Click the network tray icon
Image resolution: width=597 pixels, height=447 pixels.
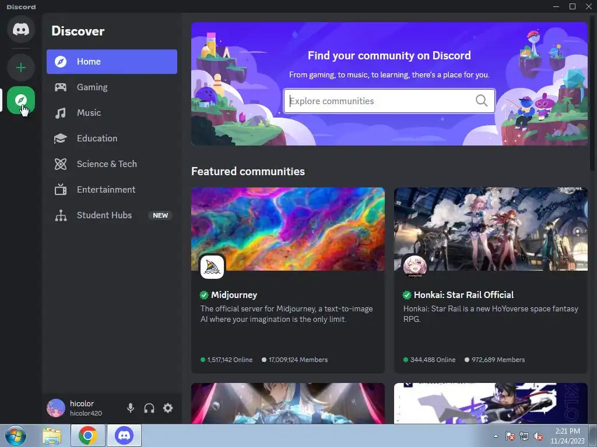(x=524, y=437)
